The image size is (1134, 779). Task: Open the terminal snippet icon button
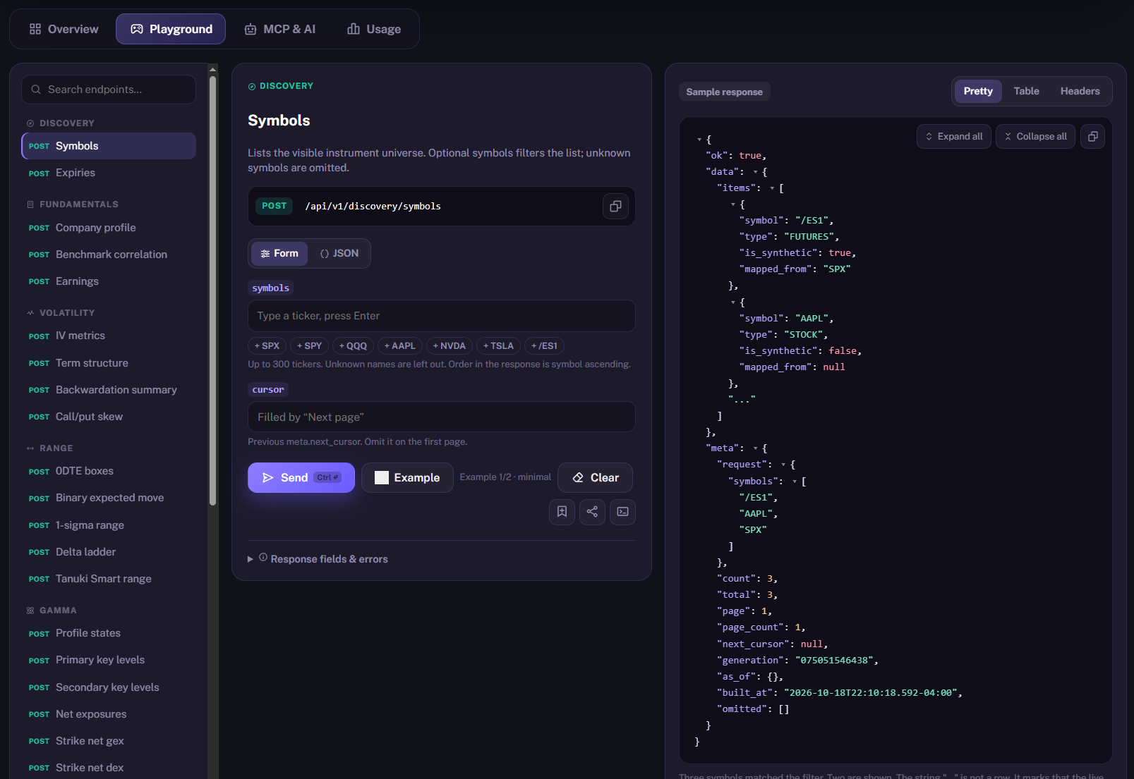[622, 512]
